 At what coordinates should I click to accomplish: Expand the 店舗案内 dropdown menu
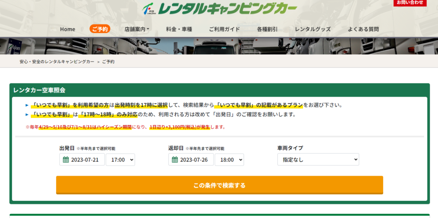tap(136, 29)
